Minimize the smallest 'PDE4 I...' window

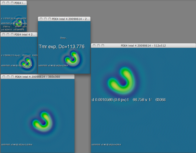click(8, 3)
